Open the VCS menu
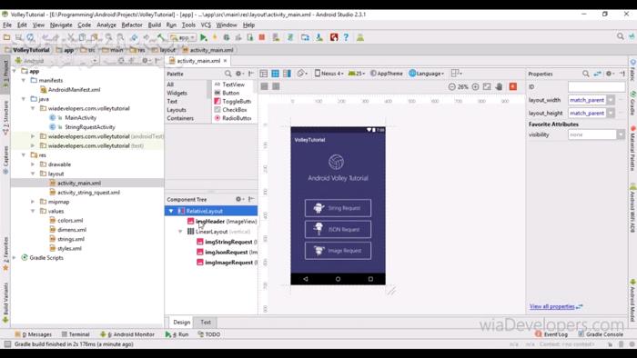637x358 pixels. click(x=206, y=25)
